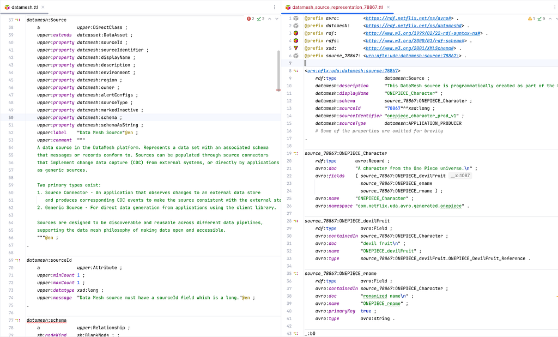558x337 pixels.
Task: Click the file icon on datamesh_source_representation tab
Action: 288,7
